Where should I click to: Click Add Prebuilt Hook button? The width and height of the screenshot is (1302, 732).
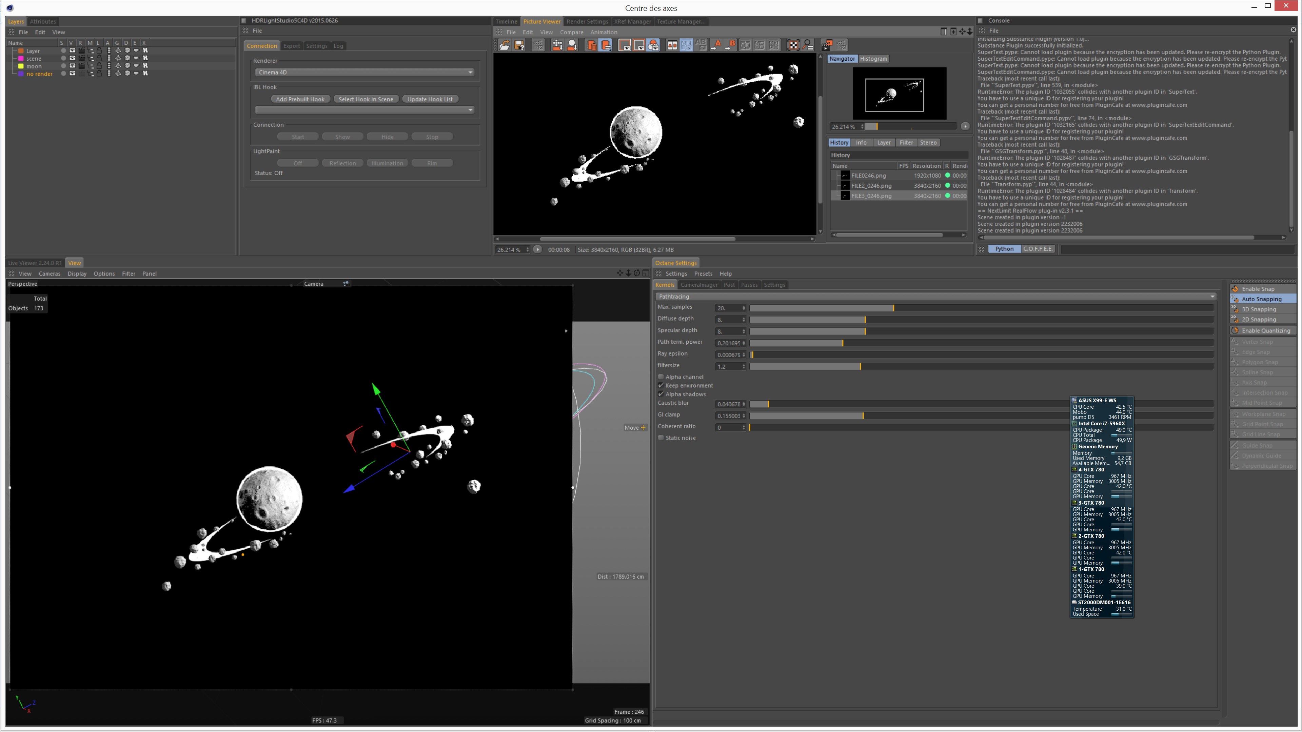click(300, 99)
